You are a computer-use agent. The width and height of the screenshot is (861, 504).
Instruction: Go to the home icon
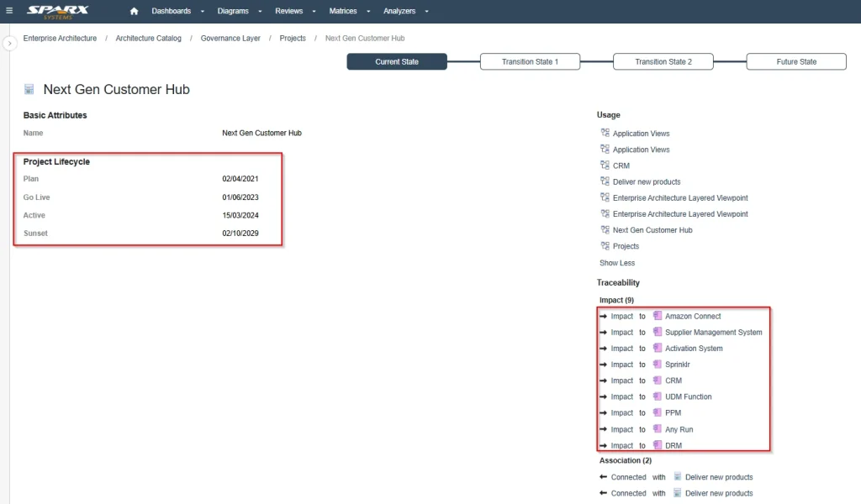134,11
